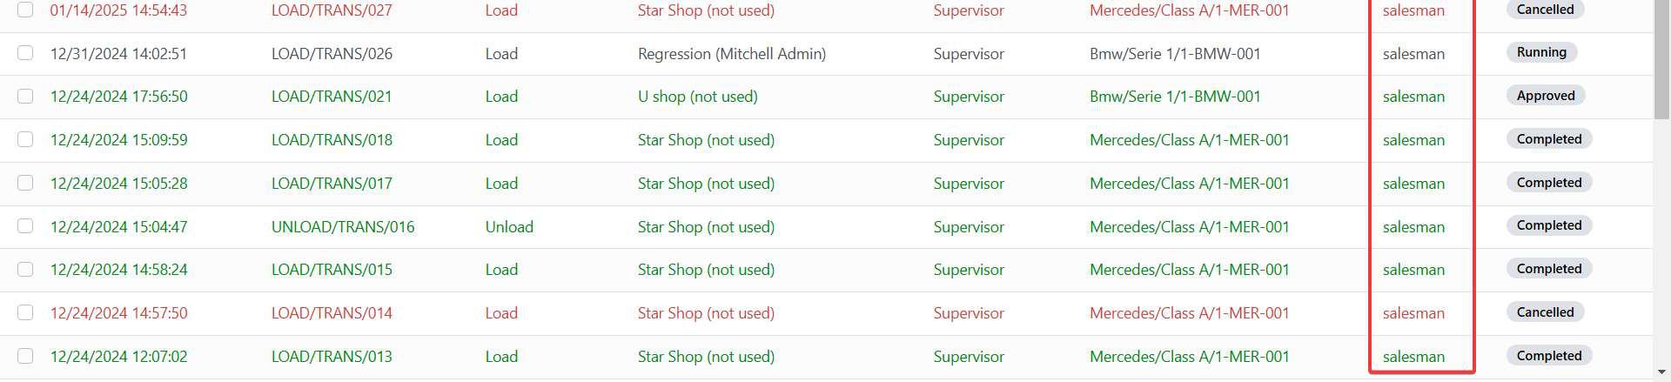Image resolution: width=1671 pixels, height=382 pixels.
Task: Open record LOAD/TRANS/027
Action: [x=332, y=10]
